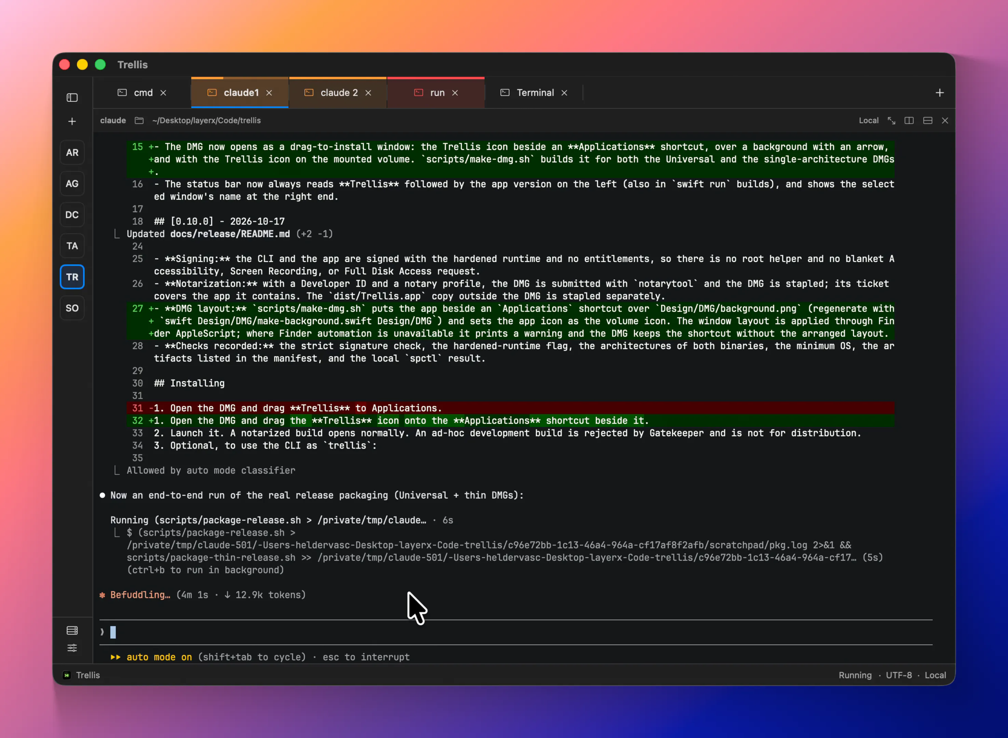Click the '## [0.10.0] - 2026-10-17' line
Image resolution: width=1008 pixels, height=738 pixels.
click(x=219, y=222)
